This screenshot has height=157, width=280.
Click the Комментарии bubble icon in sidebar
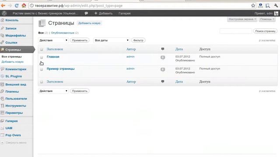click(2, 69)
